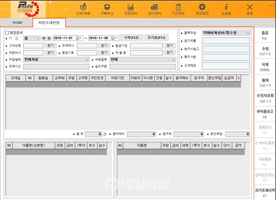The width and height of the screenshot is (276, 200).
Task: Expand the 월 period dropdown
Action: (32, 38)
